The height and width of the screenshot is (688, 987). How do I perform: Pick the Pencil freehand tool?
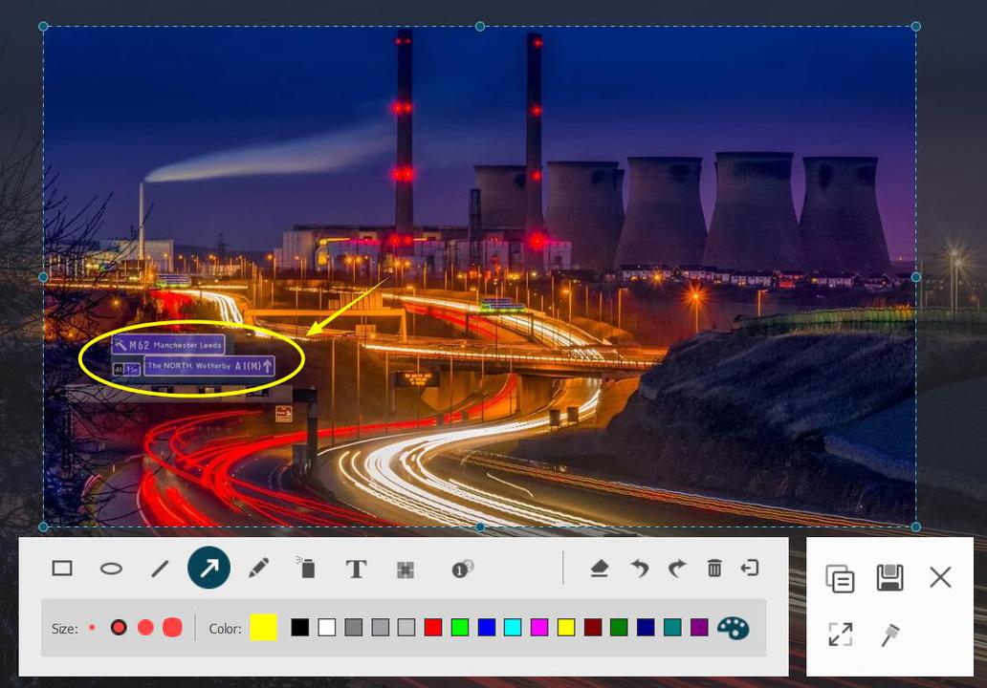(x=257, y=569)
